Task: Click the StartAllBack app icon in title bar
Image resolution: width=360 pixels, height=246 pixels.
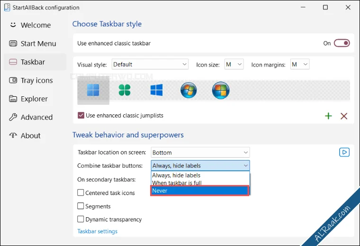Action: (7, 8)
